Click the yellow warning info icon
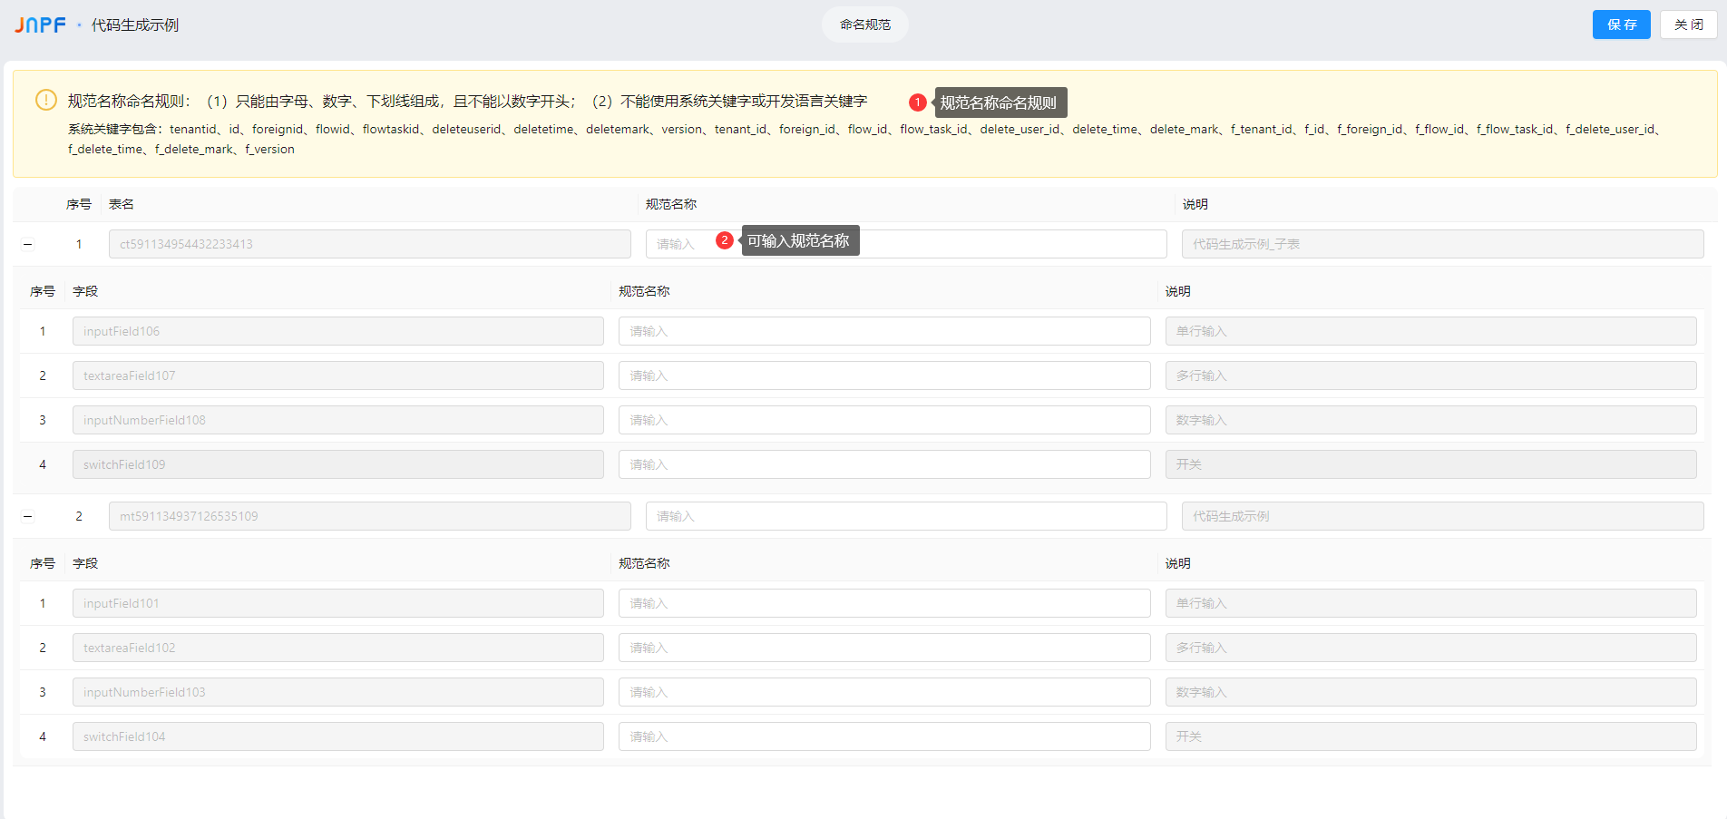Viewport: 1727px width, 819px height. click(45, 101)
